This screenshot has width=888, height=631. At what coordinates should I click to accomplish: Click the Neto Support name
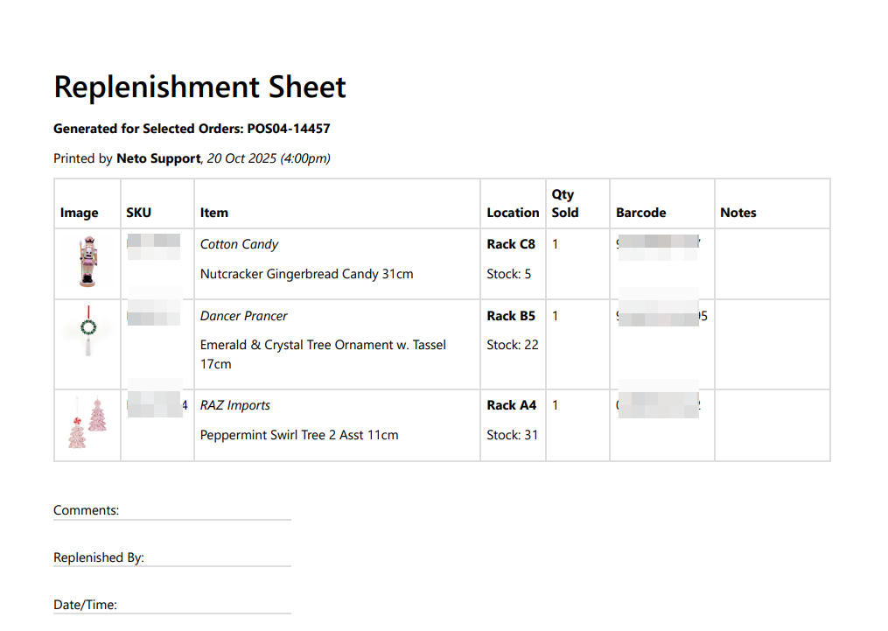158,159
